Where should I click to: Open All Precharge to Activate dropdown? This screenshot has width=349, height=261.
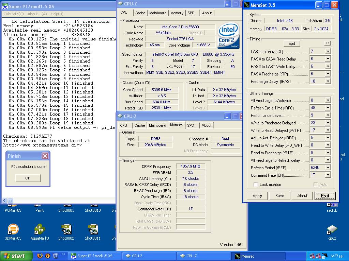(x=328, y=100)
